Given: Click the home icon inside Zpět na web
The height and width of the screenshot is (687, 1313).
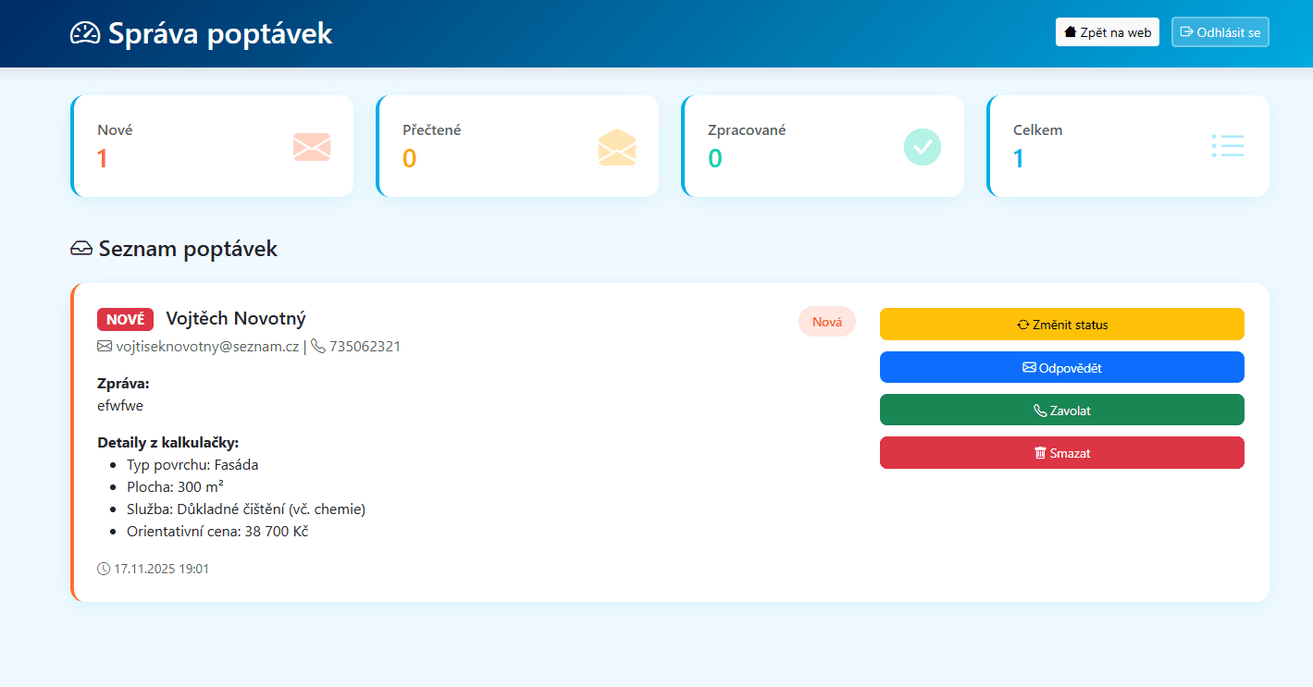Looking at the screenshot, I should click(1069, 31).
